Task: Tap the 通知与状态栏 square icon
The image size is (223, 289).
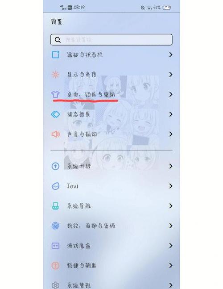Action: (x=55, y=54)
